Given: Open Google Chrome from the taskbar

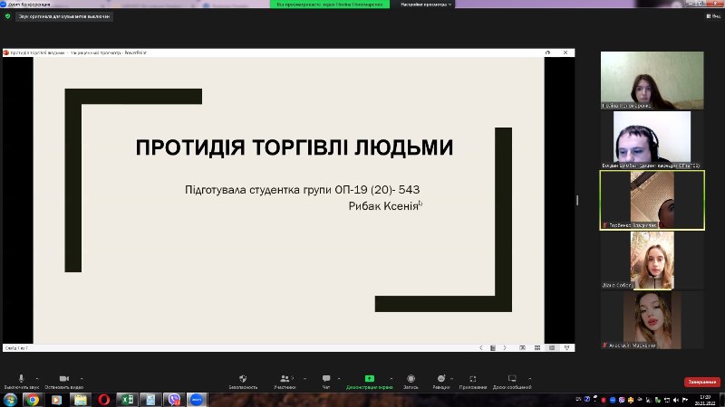Looking at the screenshot, I should pyautogui.click(x=33, y=399).
